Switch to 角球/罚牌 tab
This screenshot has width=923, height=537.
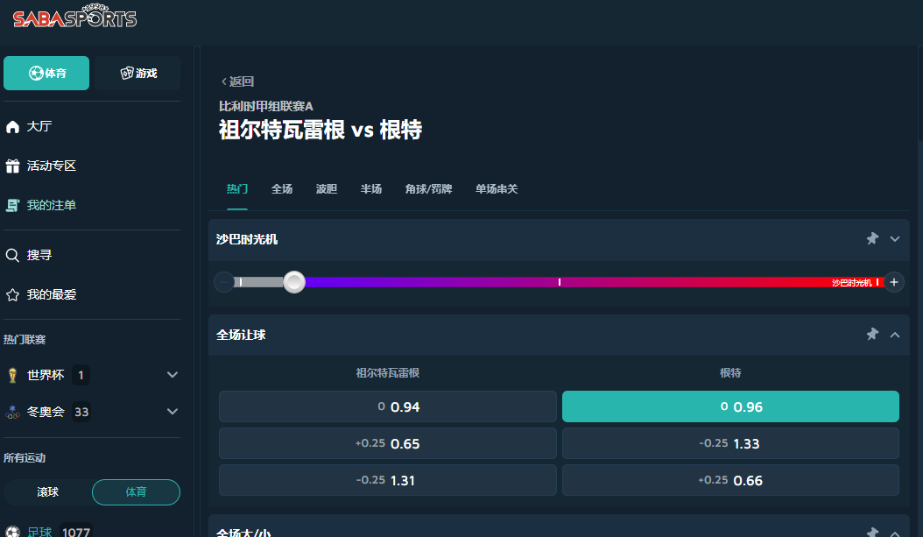click(x=428, y=188)
